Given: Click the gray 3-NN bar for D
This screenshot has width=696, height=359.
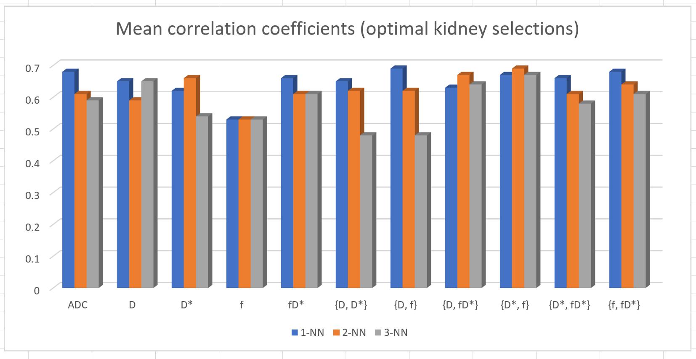Looking at the screenshot, I should pos(147,185).
